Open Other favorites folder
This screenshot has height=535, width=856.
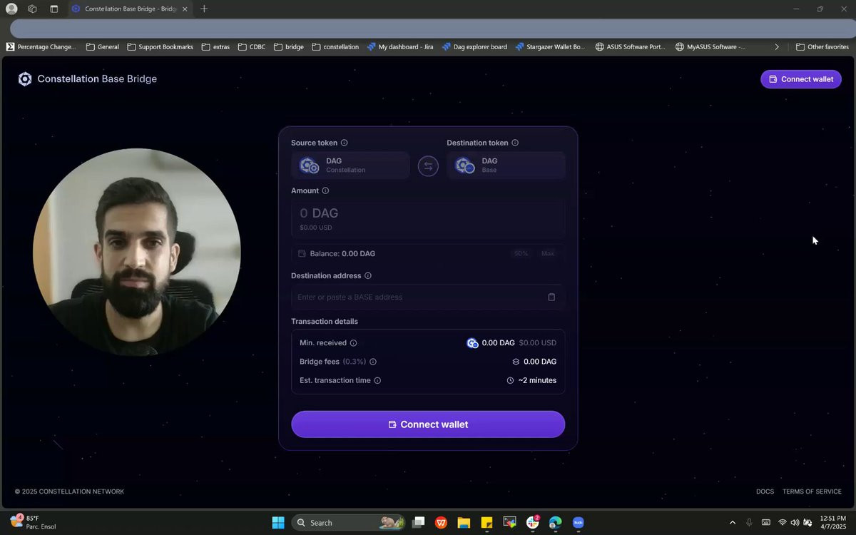point(822,46)
